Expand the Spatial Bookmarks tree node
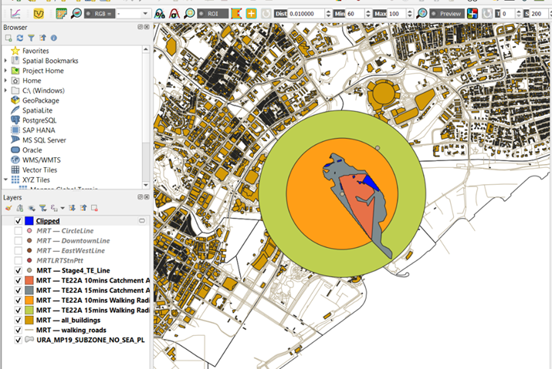552x369 pixels. pos(6,61)
